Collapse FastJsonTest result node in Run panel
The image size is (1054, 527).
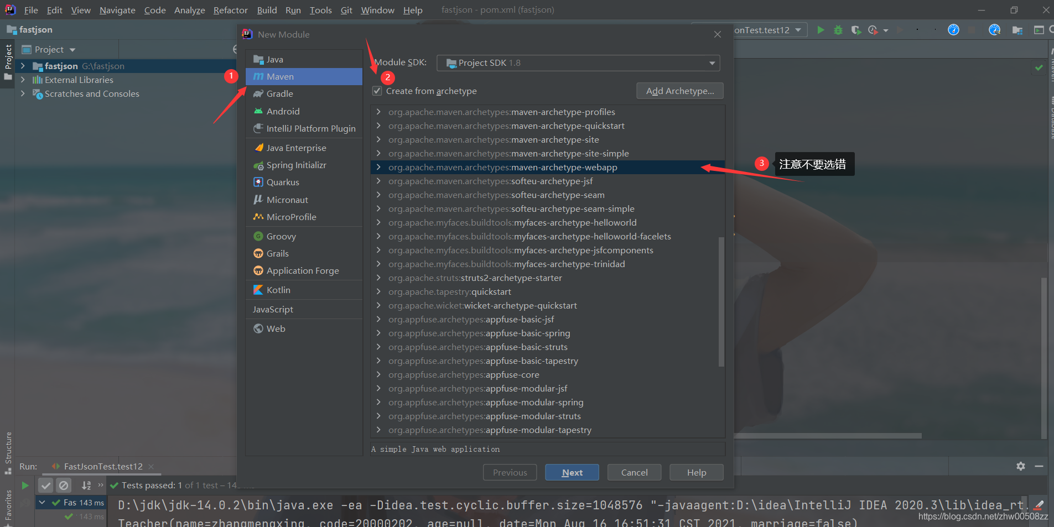click(42, 502)
